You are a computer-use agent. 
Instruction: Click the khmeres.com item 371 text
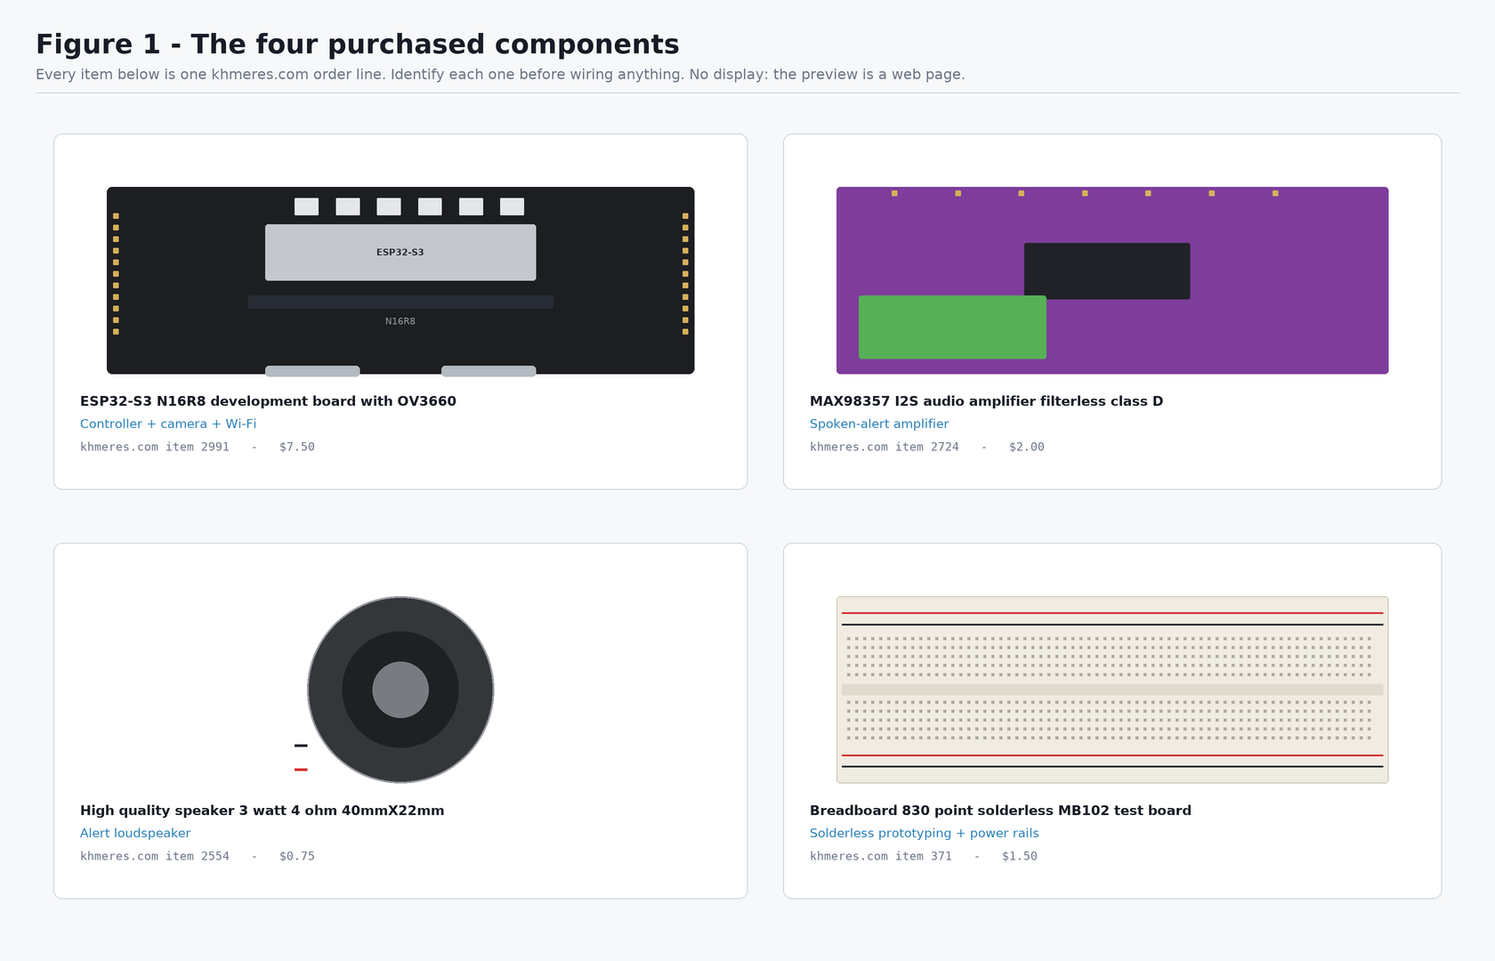click(x=881, y=856)
